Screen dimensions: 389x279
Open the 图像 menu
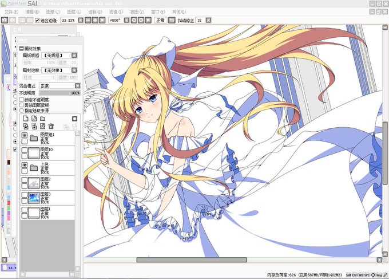[53, 11]
